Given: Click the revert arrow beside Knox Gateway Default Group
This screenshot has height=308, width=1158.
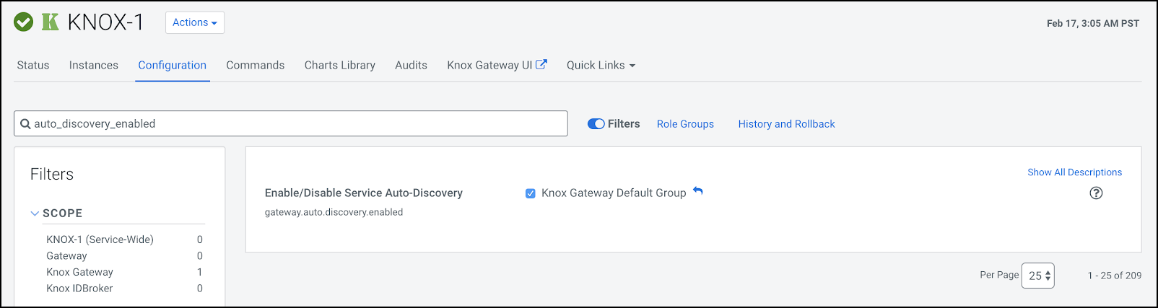Looking at the screenshot, I should pyautogui.click(x=698, y=191).
